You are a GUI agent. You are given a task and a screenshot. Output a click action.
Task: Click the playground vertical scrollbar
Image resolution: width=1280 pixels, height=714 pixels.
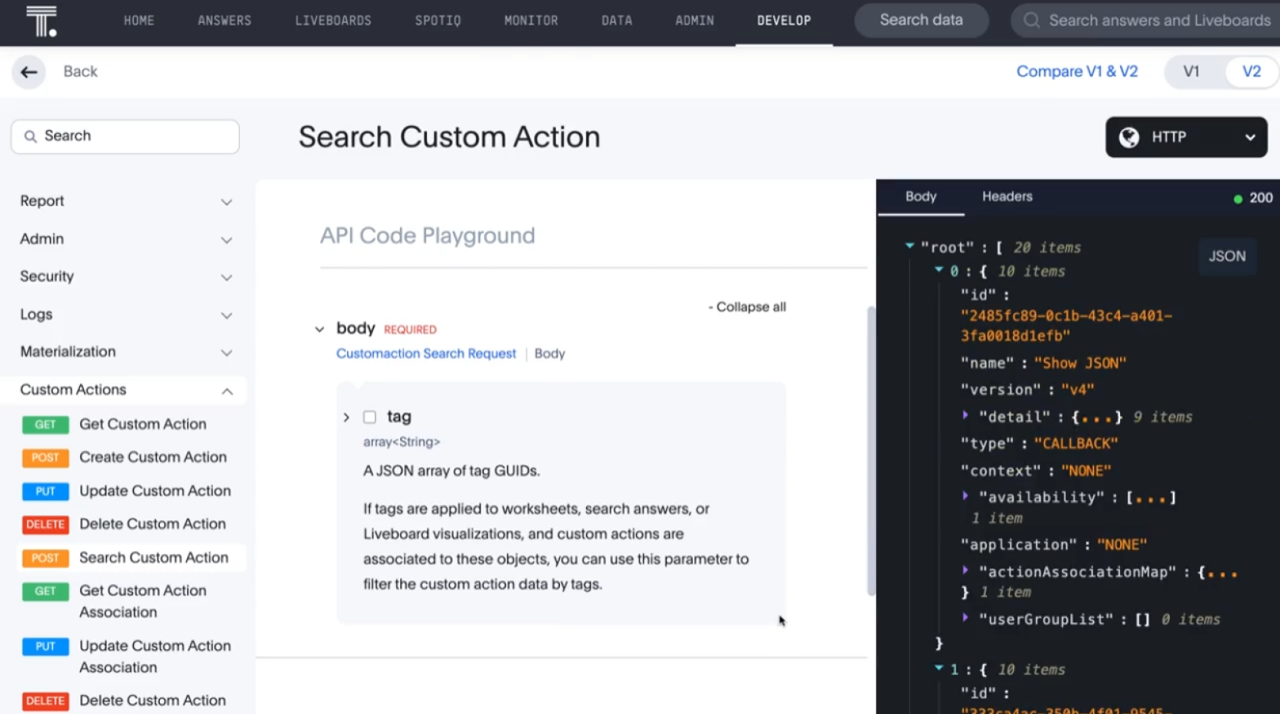(872, 451)
